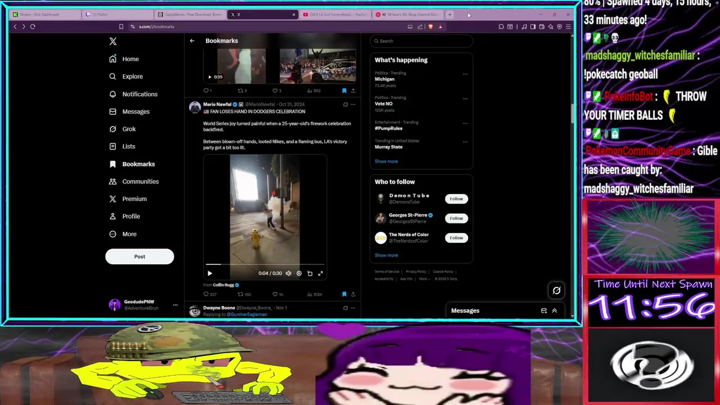Follow Georges St-Pierre

(x=456, y=218)
